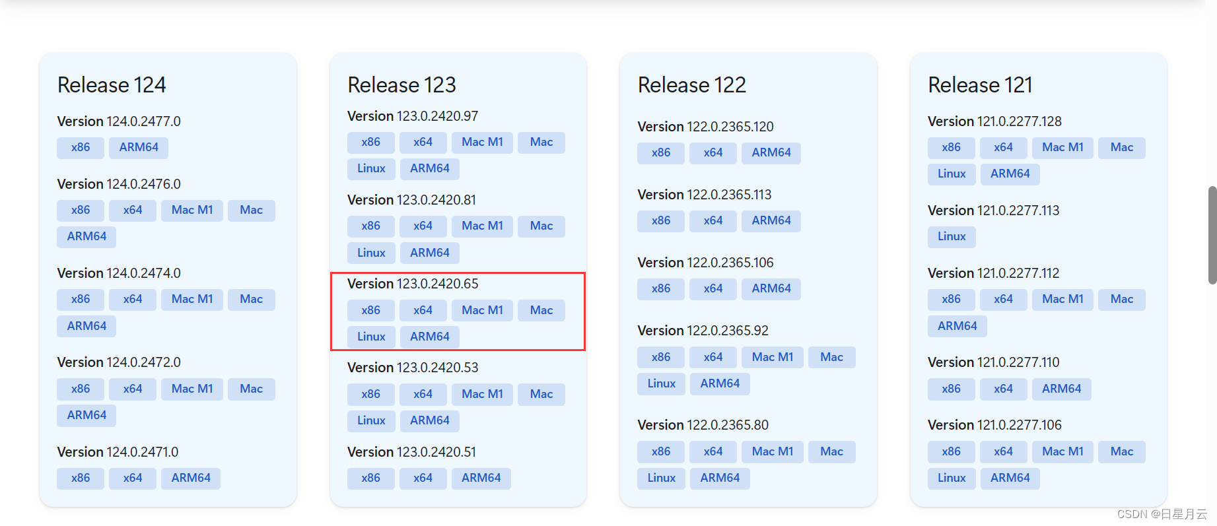The image size is (1217, 526).
Task: Pick ARM64 under Version 121.0.2277.110
Action: click(1062, 389)
